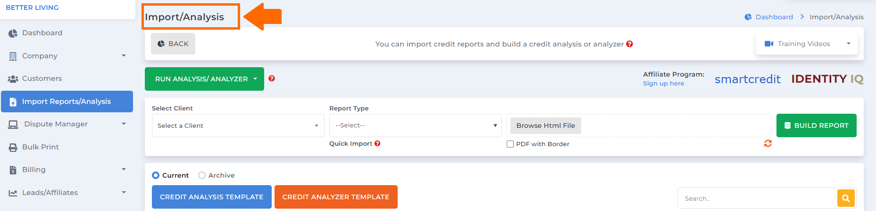Image resolution: width=876 pixels, height=211 pixels.
Task: Click the orange refresh icon below Browse
Action: (768, 143)
